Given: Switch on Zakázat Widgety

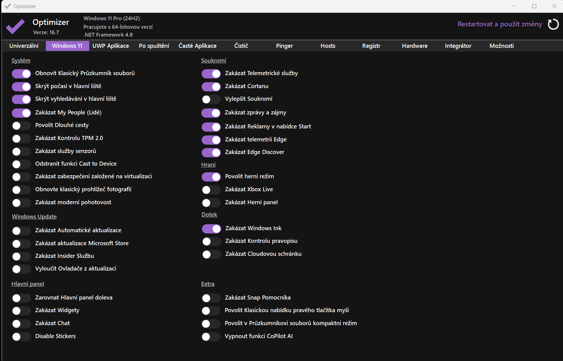Looking at the screenshot, I should (x=22, y=310).
